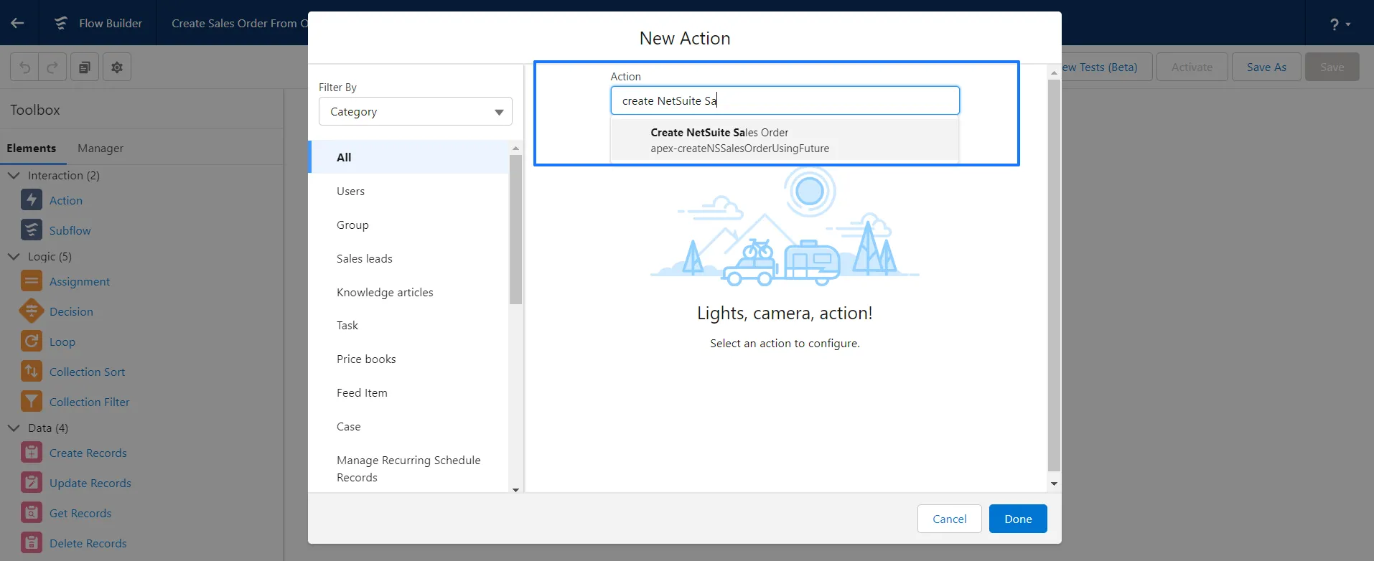Select the Price books category

pyautogui.click(x=408, y=359)
